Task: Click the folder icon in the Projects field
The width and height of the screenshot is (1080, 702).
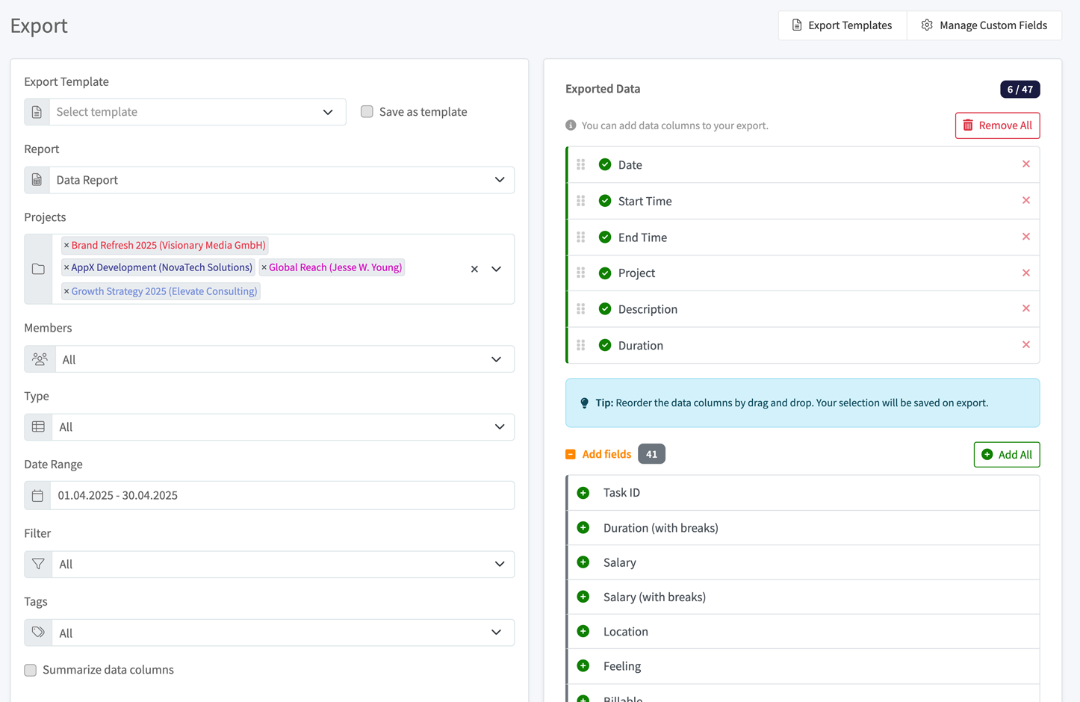Action: coord(38,269)
